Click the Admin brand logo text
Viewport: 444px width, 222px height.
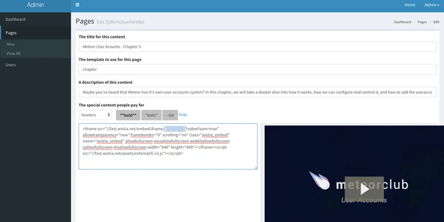(36, 5)
